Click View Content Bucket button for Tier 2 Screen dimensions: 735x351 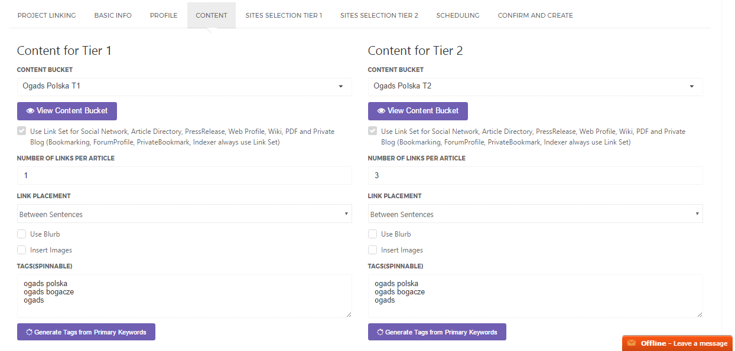[418, 111]
